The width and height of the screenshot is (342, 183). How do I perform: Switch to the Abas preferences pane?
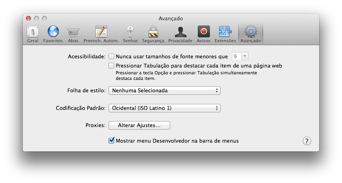tap(73, 34)
